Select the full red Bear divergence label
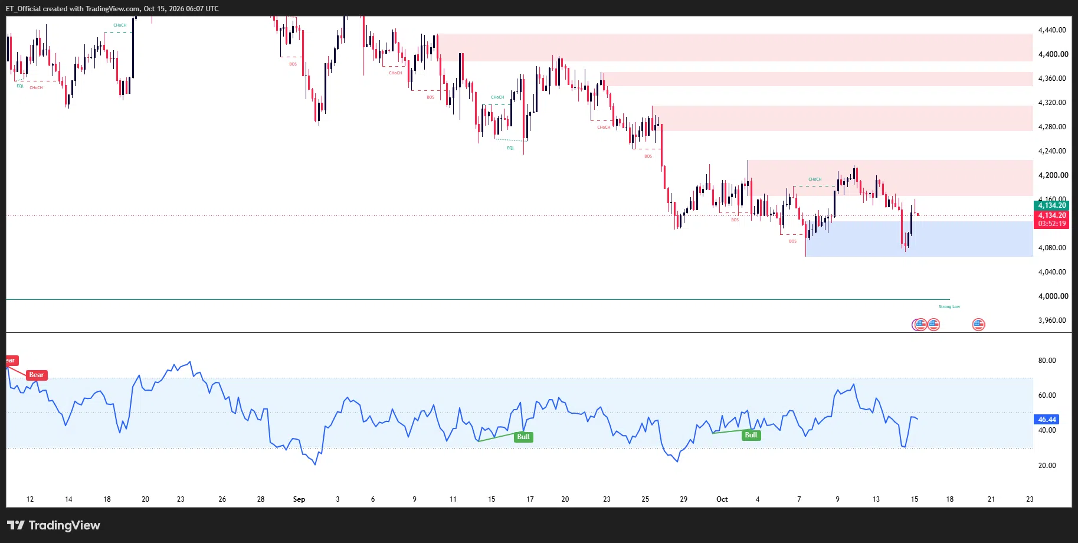 pos(37,375)
